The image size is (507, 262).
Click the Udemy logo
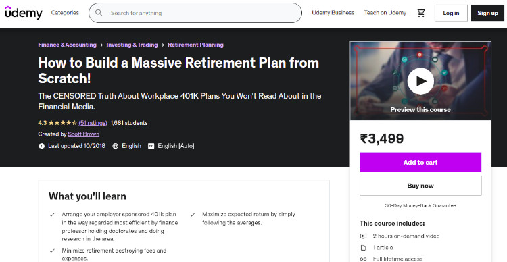(24, 13)
